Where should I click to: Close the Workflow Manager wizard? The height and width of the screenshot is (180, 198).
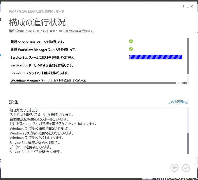pos(192,6)
